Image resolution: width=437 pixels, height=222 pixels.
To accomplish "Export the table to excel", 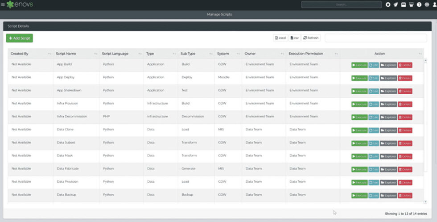I will (x=280, y=38).
